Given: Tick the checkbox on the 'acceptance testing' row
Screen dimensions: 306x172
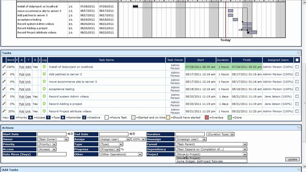Looking at the screenshot, I should click(297, 89).
